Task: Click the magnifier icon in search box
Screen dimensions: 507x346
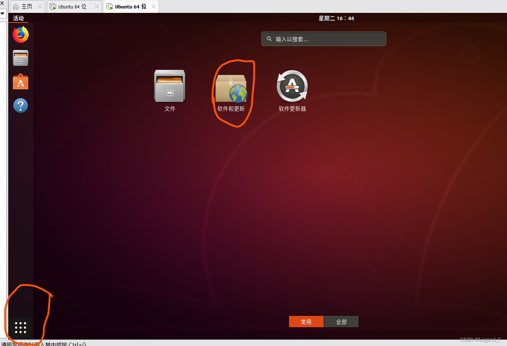Action: point(269,39)
